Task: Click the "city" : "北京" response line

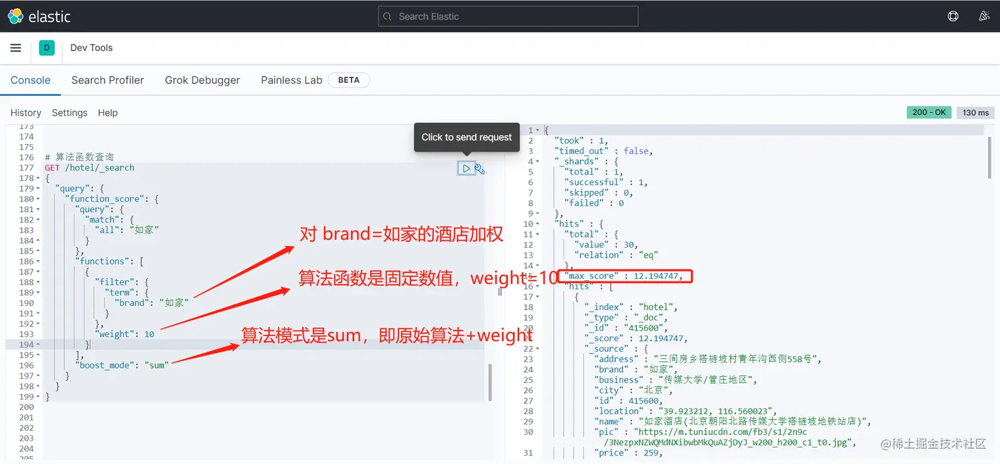Action: pyautogui.click(x=632, y=391)
